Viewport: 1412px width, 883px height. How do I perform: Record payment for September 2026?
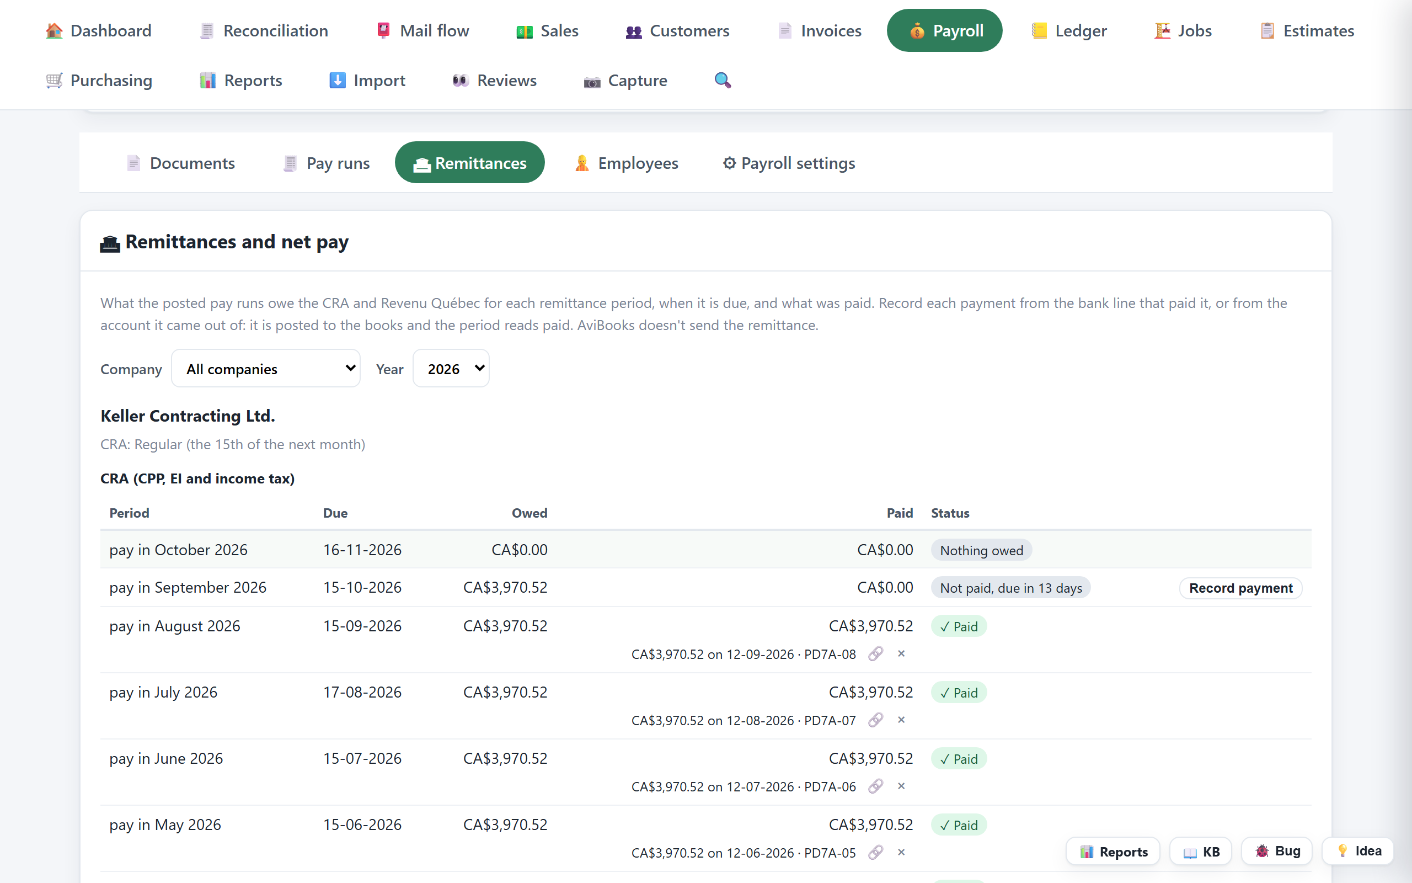[1240, 588]
